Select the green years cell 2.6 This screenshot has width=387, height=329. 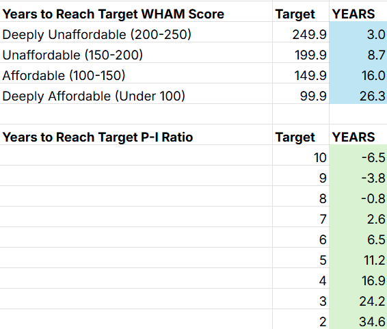358,216
